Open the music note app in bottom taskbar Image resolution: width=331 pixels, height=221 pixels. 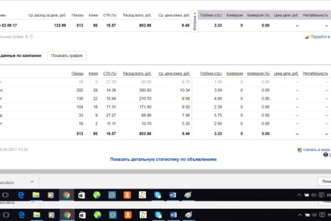tap(143, 215)
